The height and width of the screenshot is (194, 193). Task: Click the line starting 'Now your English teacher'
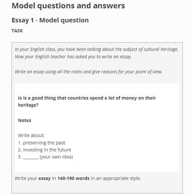tap(73, 57)
